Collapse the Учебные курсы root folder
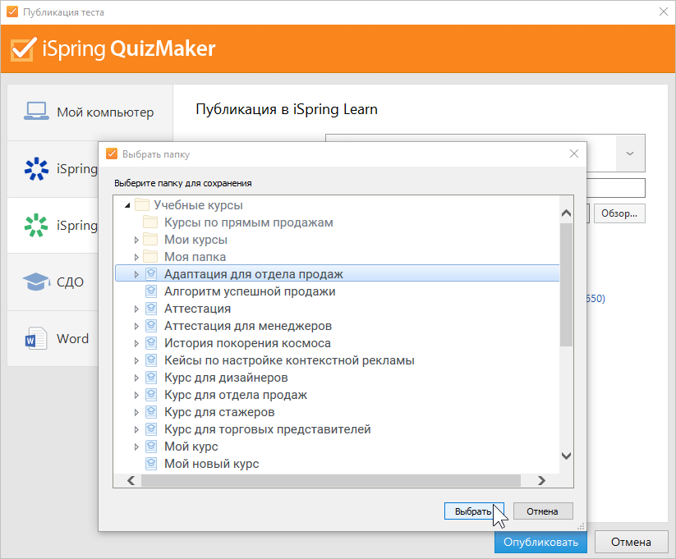The width and height of the screenshot is (676, 559). pos(127,205)
